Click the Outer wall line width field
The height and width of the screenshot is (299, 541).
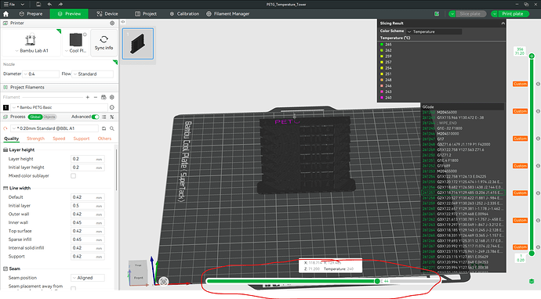tap(88, 214)
